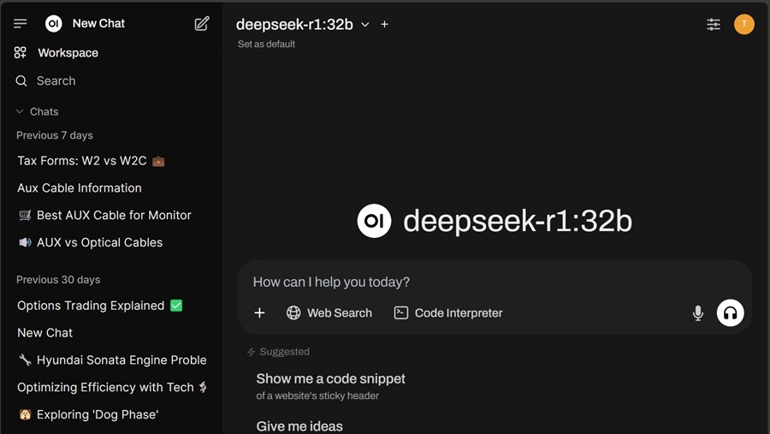The height and width of the screenshot is (434, 770).
Task: Click the Set as default link
Action: point(266,44)
